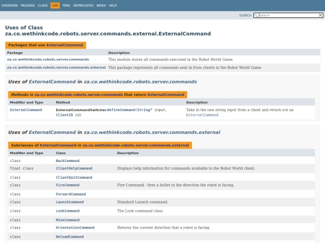325x243 pixels.
Task: Click the external link icon after String
Action: coord(151,109)
